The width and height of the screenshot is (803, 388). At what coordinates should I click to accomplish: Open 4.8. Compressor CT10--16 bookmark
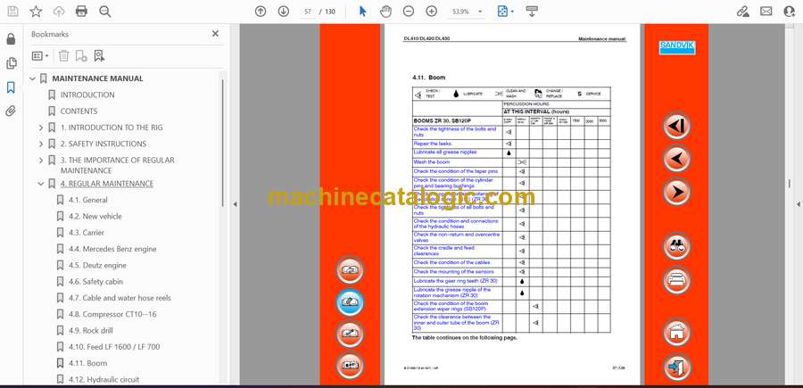tap(111, 314)
